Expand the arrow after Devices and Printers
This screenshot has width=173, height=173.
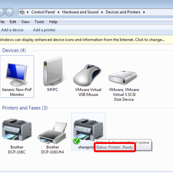tap(144, 12)
